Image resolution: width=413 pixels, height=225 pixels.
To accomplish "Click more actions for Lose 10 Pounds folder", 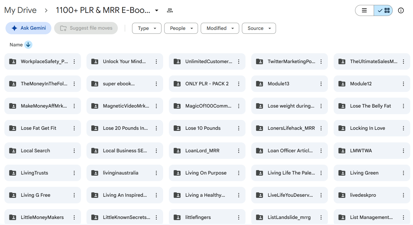I will 239,128.
